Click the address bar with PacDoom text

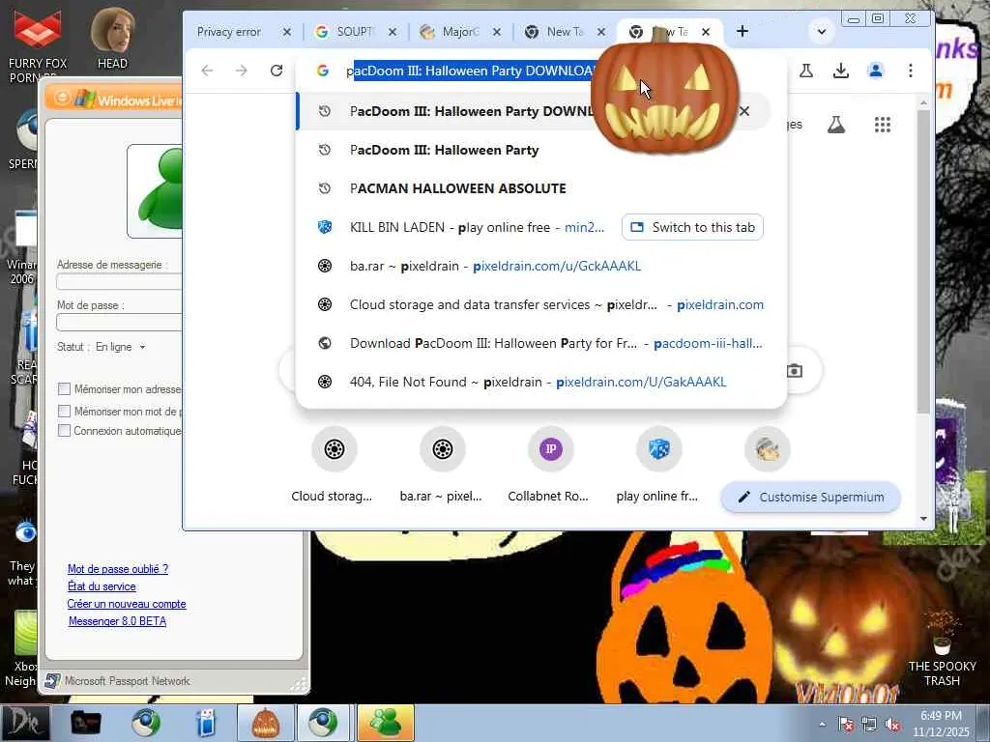tap(471, 71)
